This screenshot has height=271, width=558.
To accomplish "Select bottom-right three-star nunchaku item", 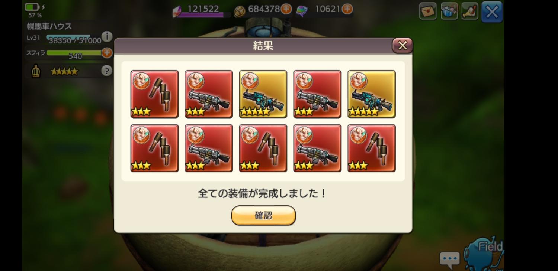I will point(372,148).
